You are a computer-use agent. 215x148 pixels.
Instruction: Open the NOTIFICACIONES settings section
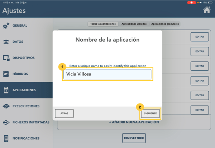tap(26, 138)
